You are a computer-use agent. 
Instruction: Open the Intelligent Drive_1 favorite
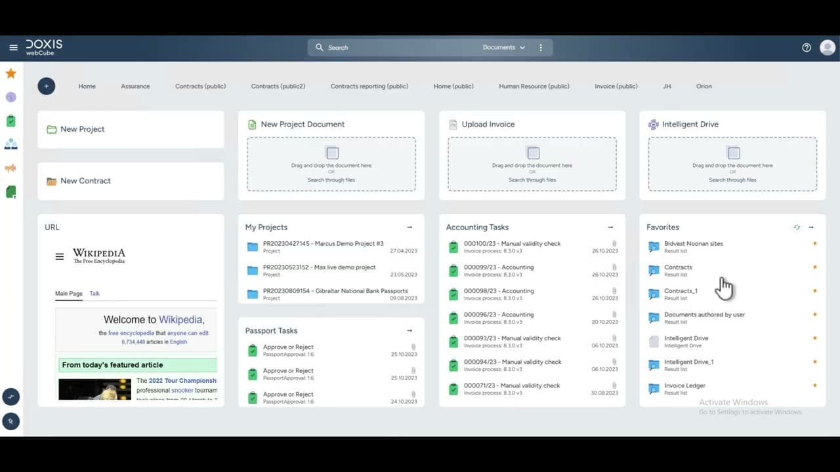coord(732,364)
